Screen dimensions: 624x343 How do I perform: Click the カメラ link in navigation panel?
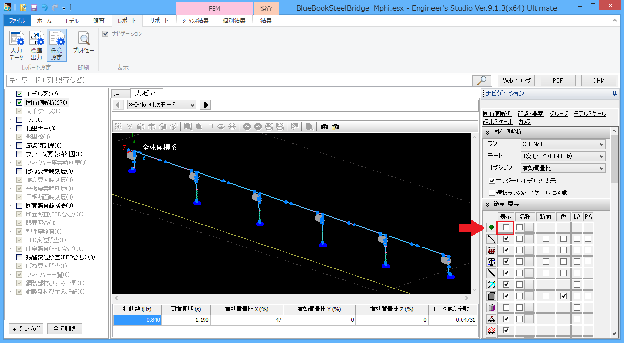click(525, 122)
